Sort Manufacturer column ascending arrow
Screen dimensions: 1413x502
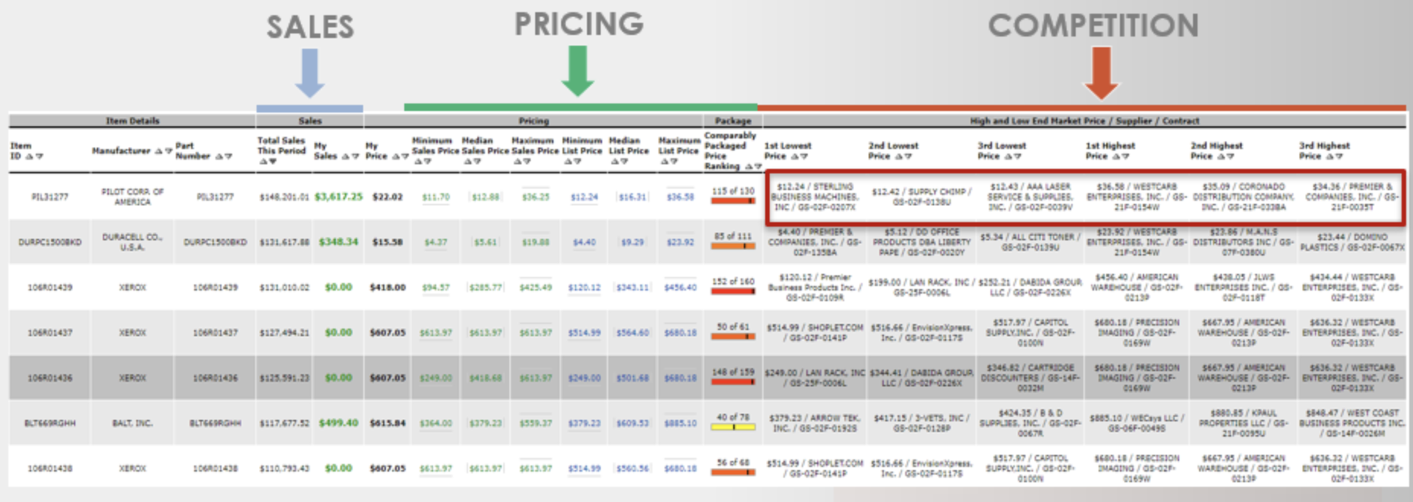point(158,151)
